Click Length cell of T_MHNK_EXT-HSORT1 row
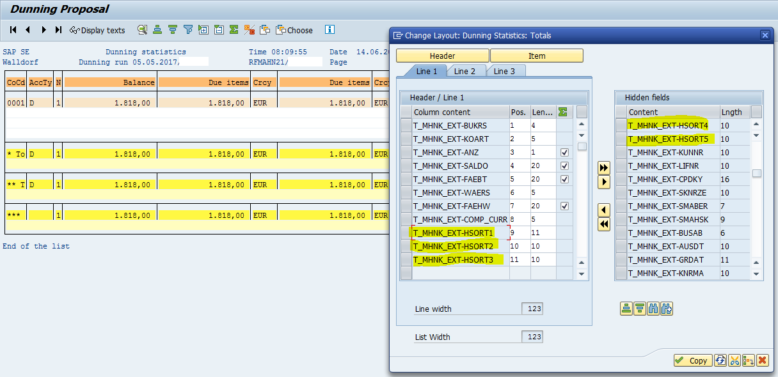This screenshot has height=377, width=778. (x=543, y=233)
